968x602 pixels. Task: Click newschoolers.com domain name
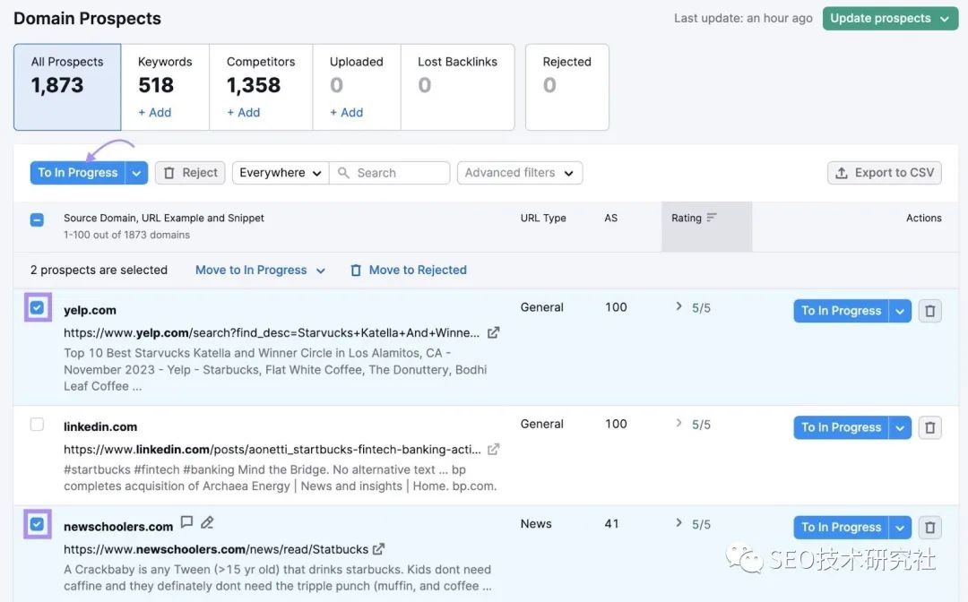(118, 527)
